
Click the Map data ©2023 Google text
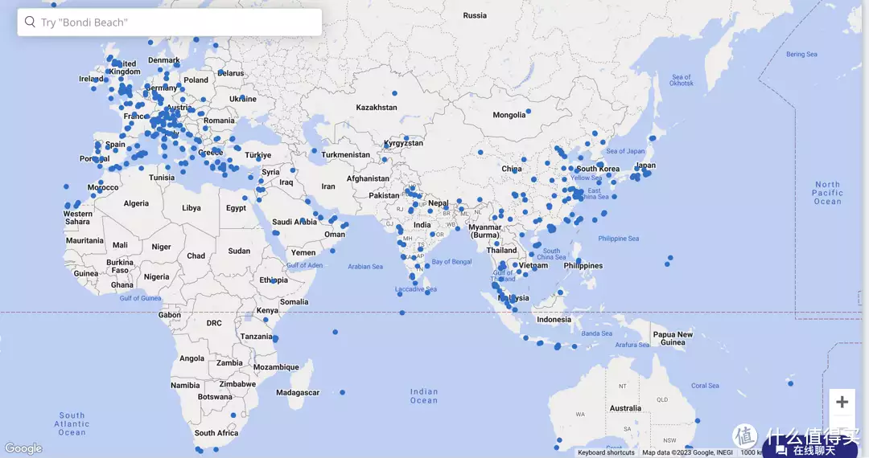pos(687,452)
